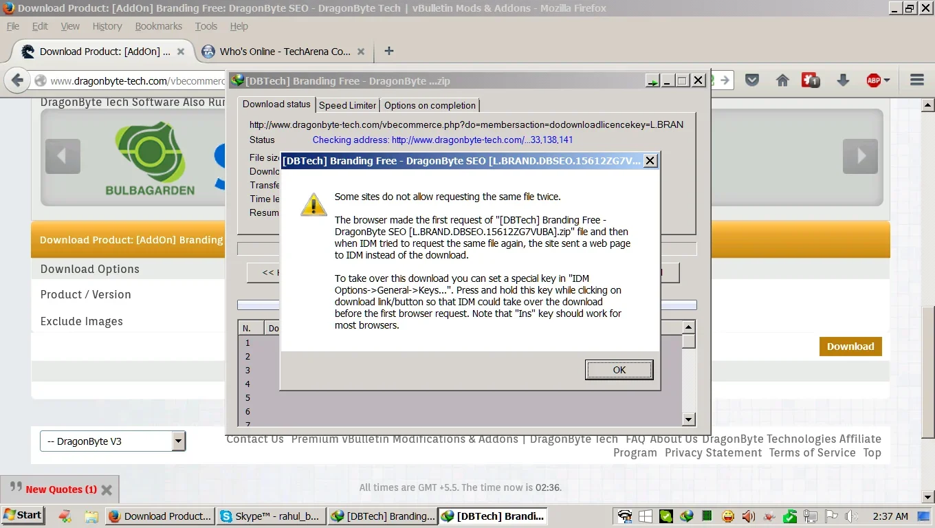Click the green grid monitor tray icon
The image size is (935, 528).
coord(707,516)
